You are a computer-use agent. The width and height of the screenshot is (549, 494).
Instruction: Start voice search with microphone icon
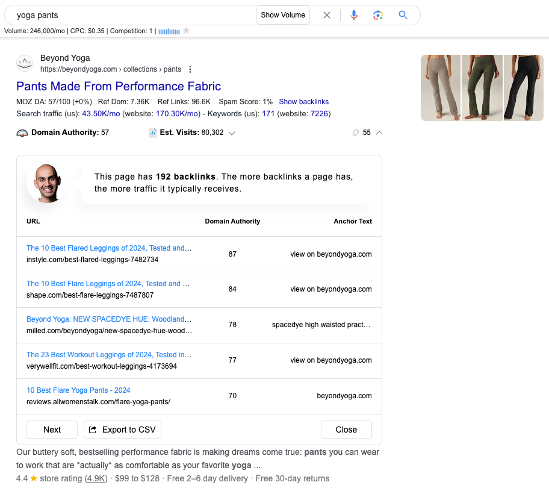(x=354, y=15)
